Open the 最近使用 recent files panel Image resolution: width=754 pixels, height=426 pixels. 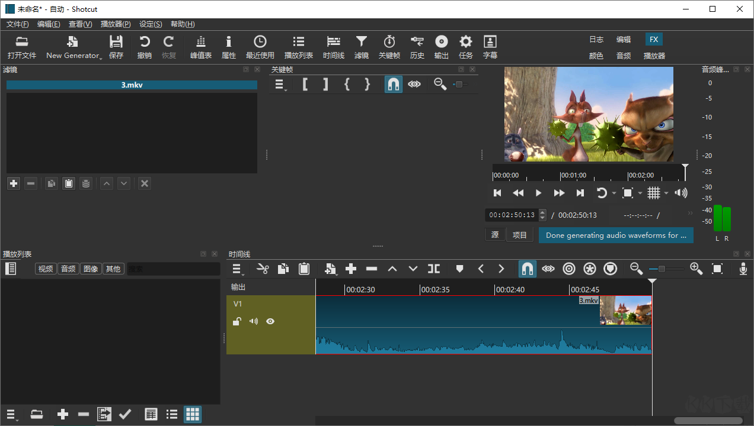(260, 47)
